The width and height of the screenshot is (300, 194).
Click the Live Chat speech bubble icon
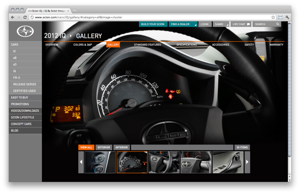point(248,24)
